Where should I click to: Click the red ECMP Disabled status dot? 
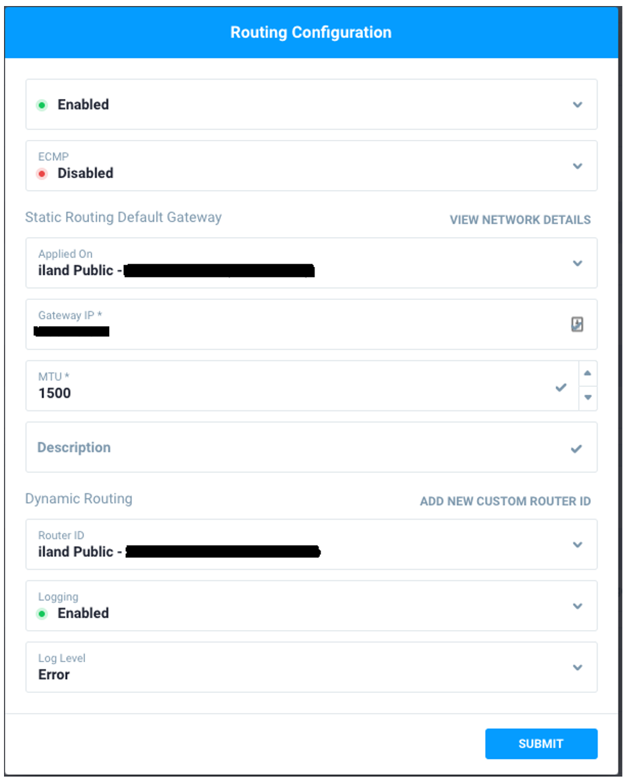pos(42,173)
